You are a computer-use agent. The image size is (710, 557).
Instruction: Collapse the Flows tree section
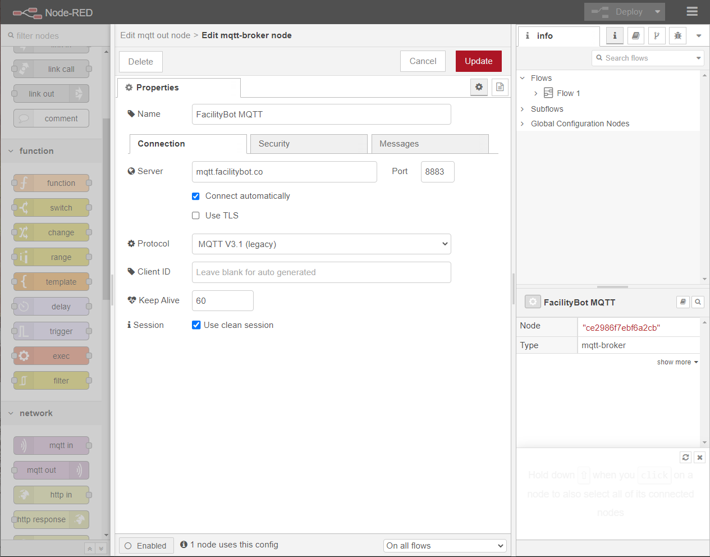[523, 78]
